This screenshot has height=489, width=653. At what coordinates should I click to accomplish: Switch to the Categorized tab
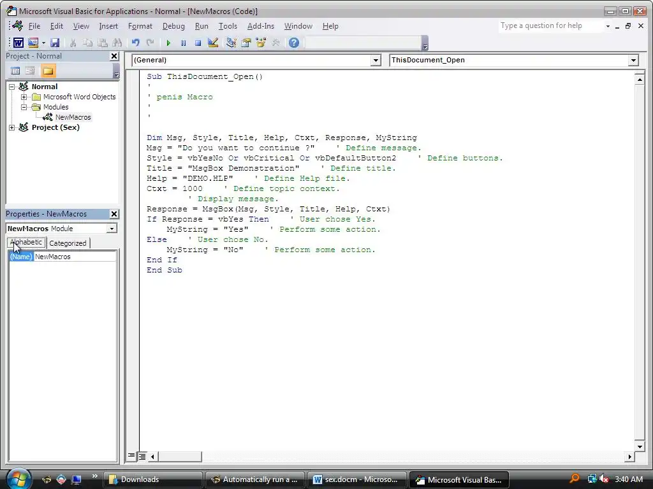tap(68, 243)
